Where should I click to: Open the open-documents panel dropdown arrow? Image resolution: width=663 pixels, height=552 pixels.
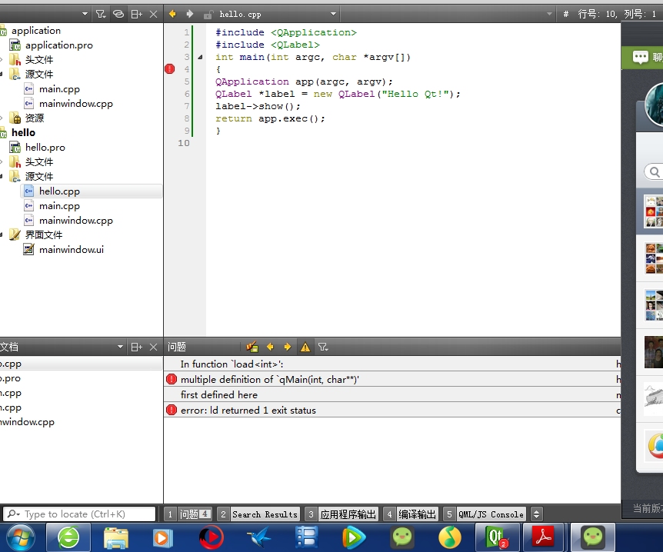[x=120, y=347]
